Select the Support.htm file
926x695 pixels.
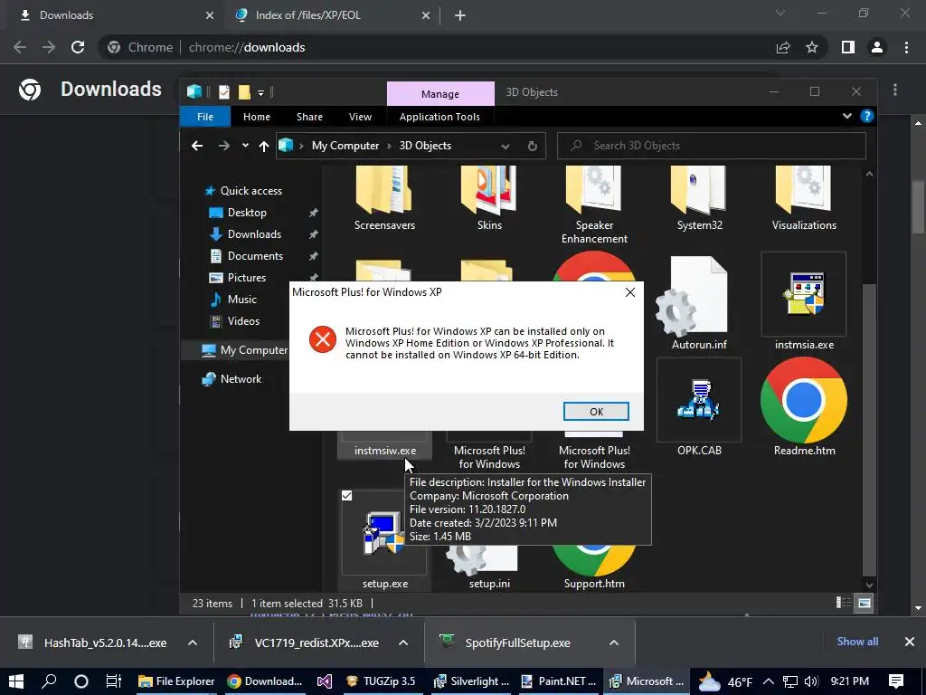coord(594,567)
